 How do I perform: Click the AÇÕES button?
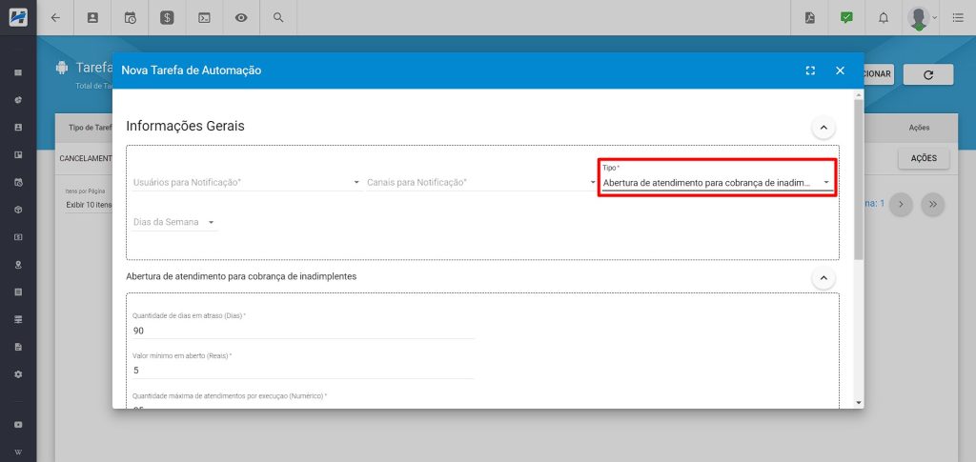[923, 158]
